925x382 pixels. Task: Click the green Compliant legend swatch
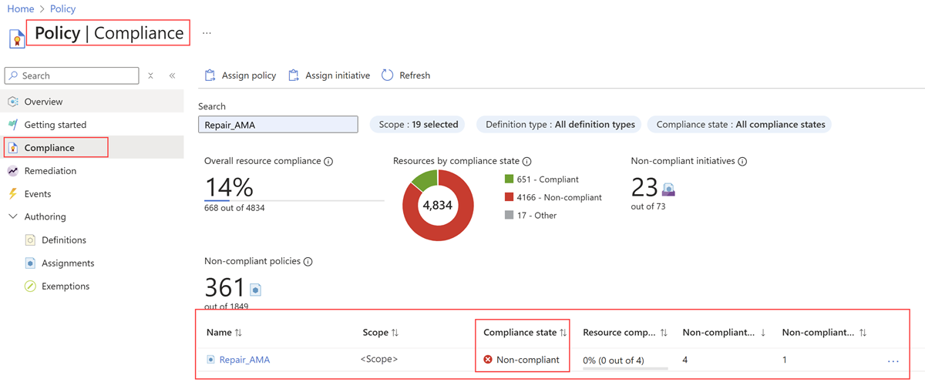[509, 179]
